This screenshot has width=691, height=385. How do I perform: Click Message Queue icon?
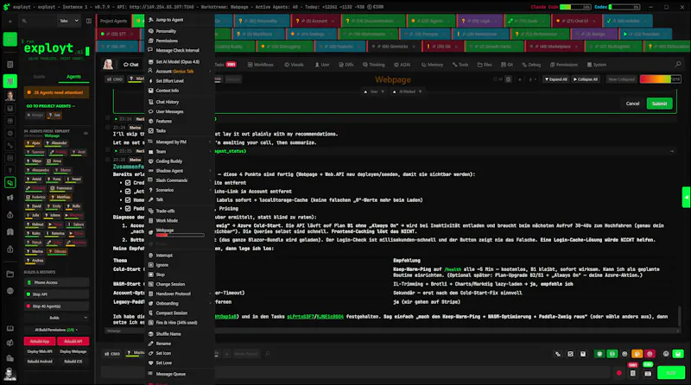(150, 374)
